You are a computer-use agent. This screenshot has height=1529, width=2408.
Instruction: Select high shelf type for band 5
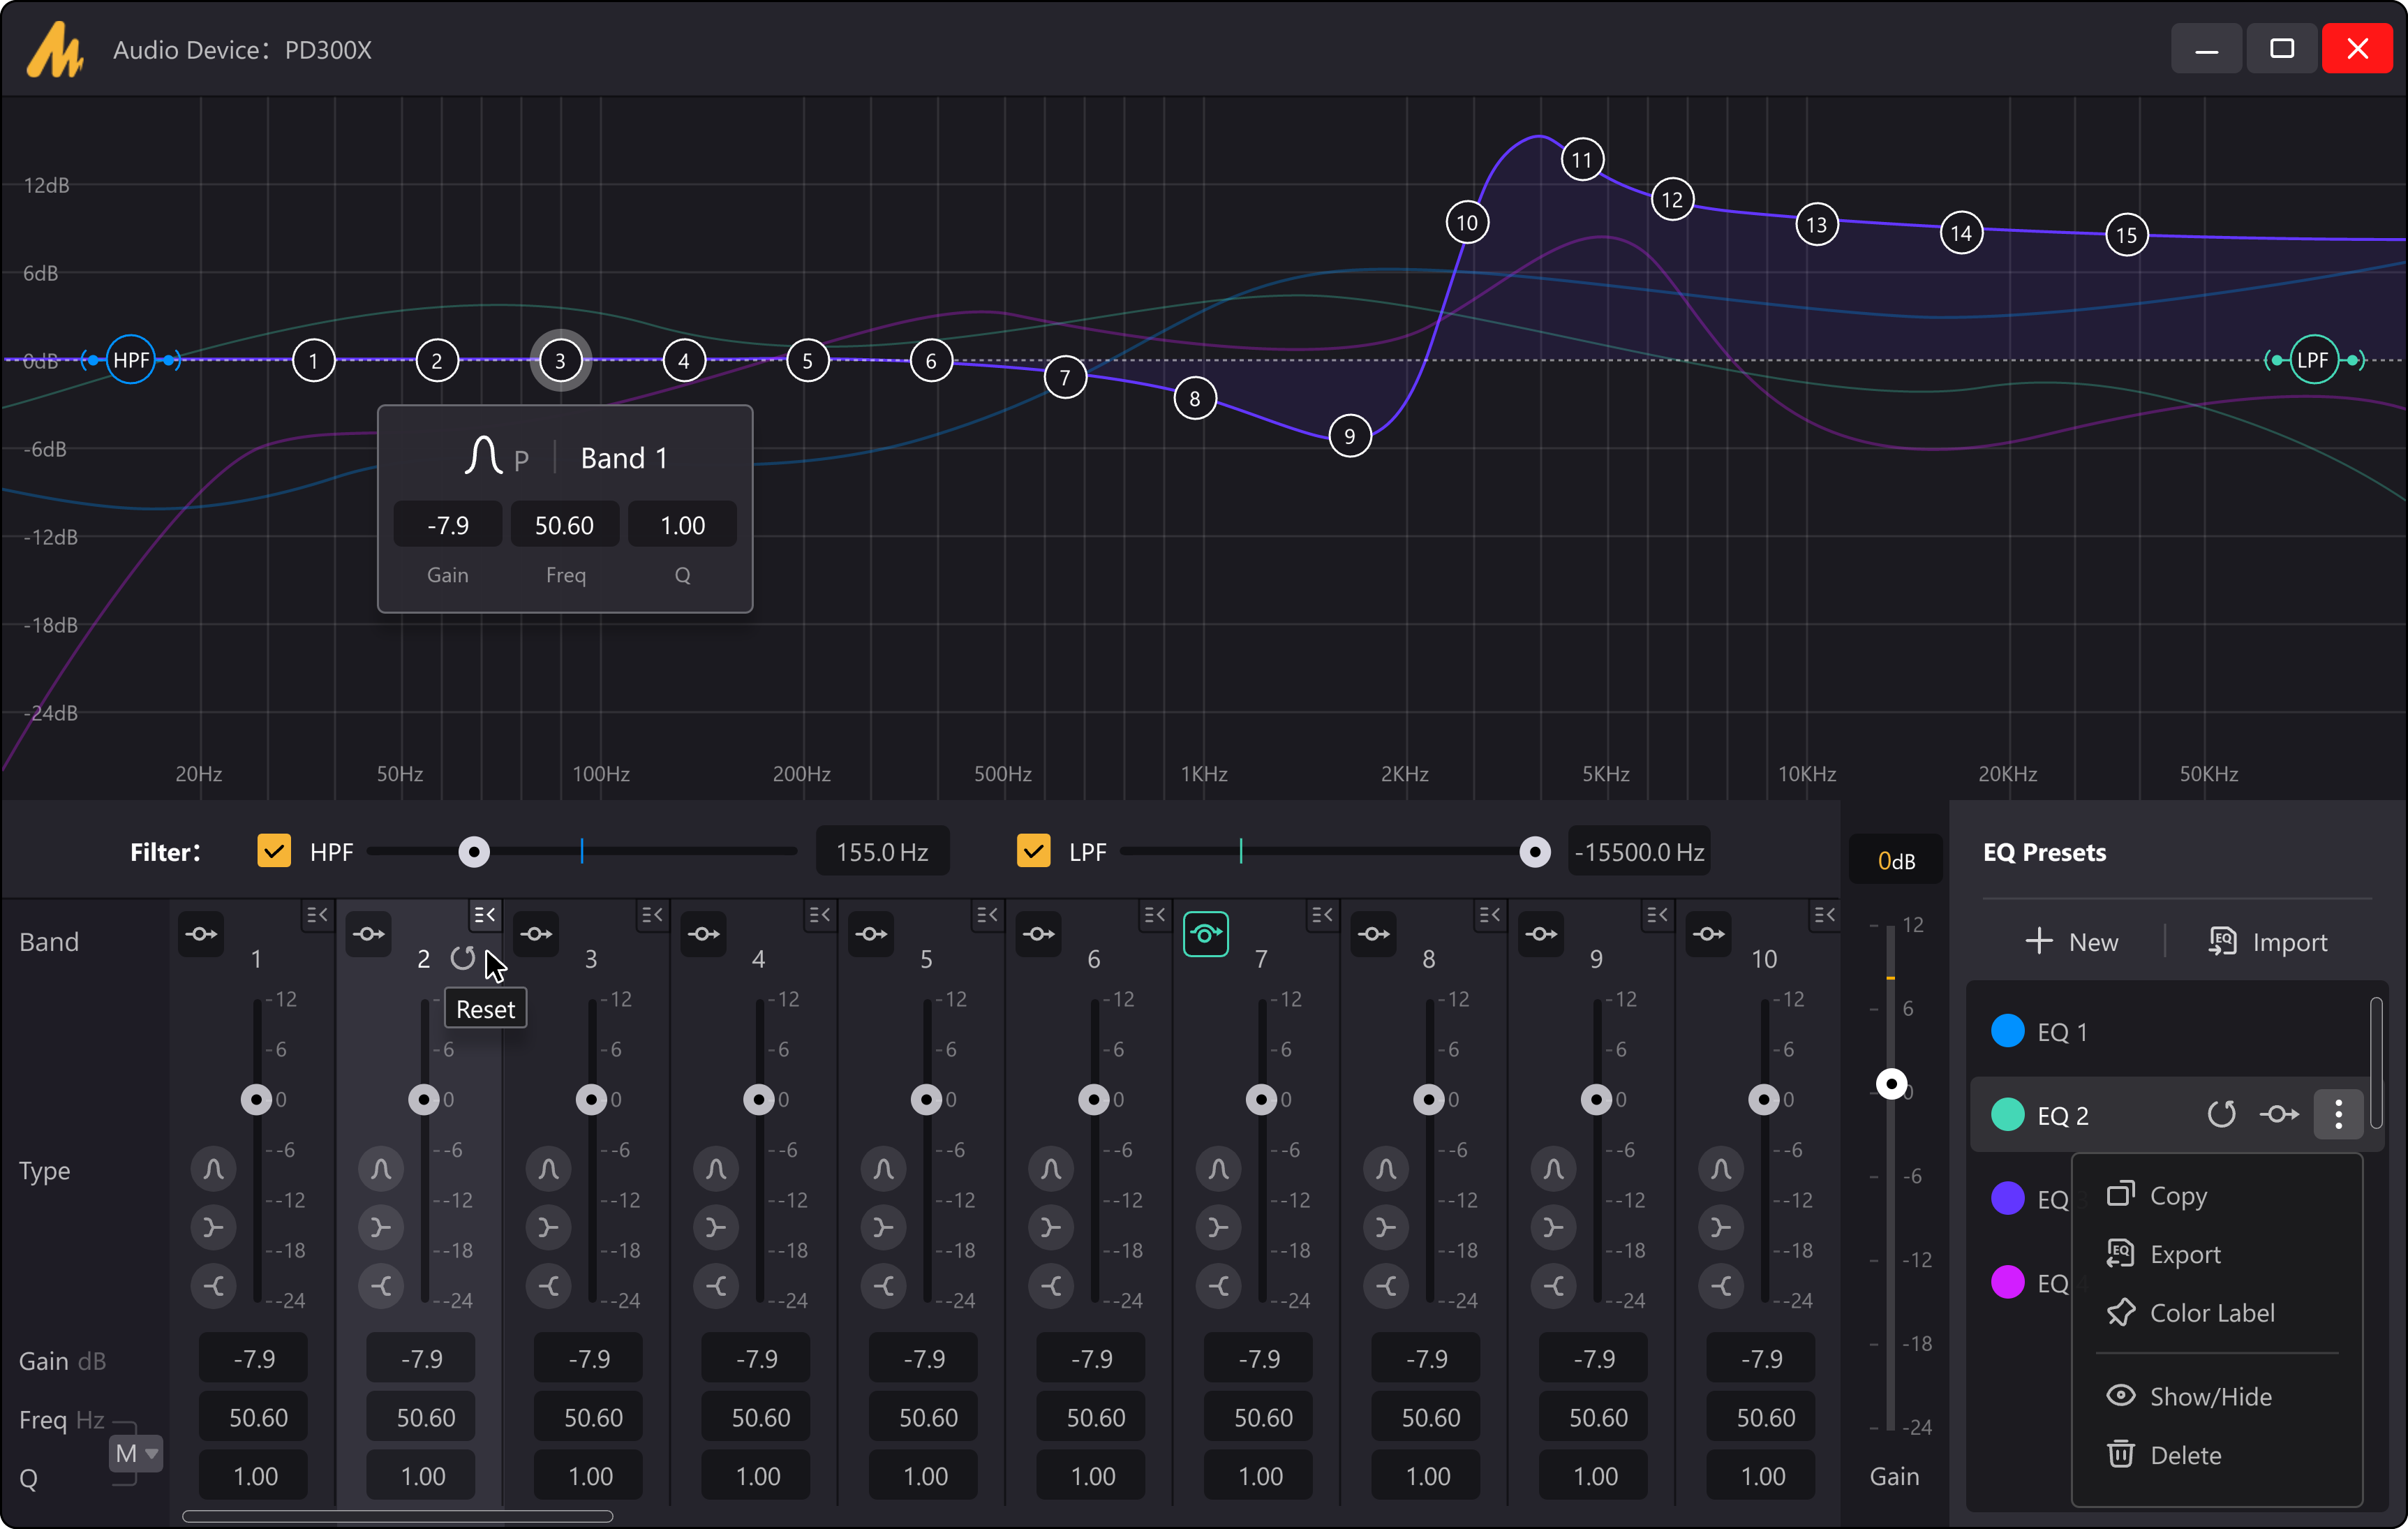tap(884, 1286)
